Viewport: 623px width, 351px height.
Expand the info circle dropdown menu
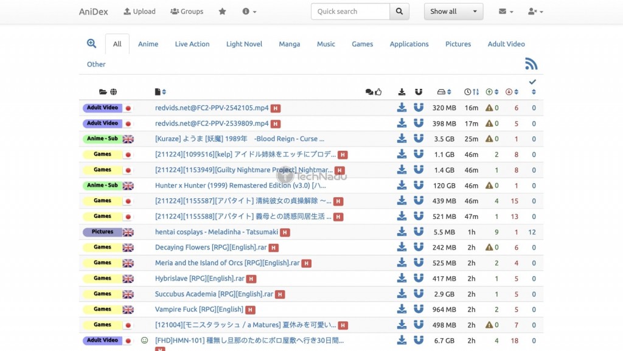(x=249, y=12)
